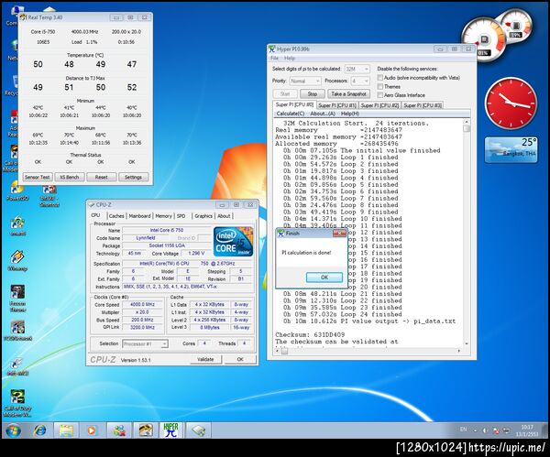The image size is (550, 457).
Task: Select the Checksum: 631DD409 line
Action: 310,334
